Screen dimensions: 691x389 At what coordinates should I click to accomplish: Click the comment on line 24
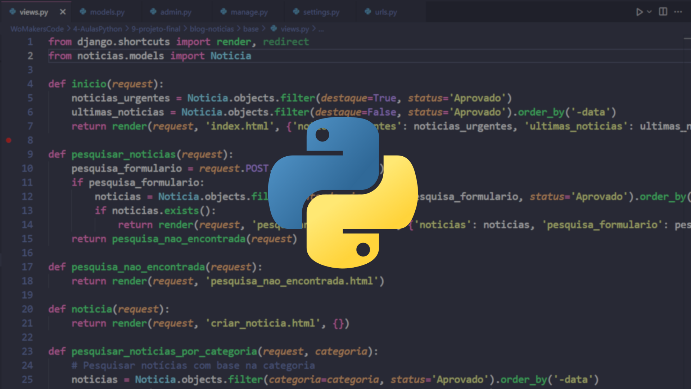pyautogui.click(x=193, y=365)
